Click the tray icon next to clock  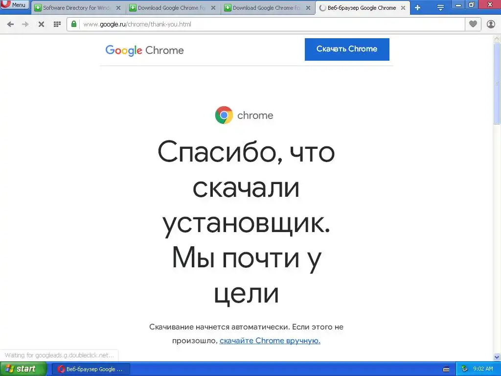pyautogui.click(x=464, y=369)
